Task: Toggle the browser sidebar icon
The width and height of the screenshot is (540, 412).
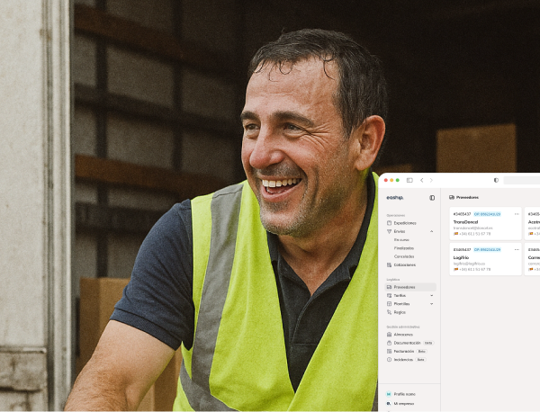Action: 409,180
